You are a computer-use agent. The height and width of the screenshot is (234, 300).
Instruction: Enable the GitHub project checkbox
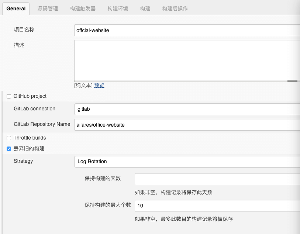9,96
